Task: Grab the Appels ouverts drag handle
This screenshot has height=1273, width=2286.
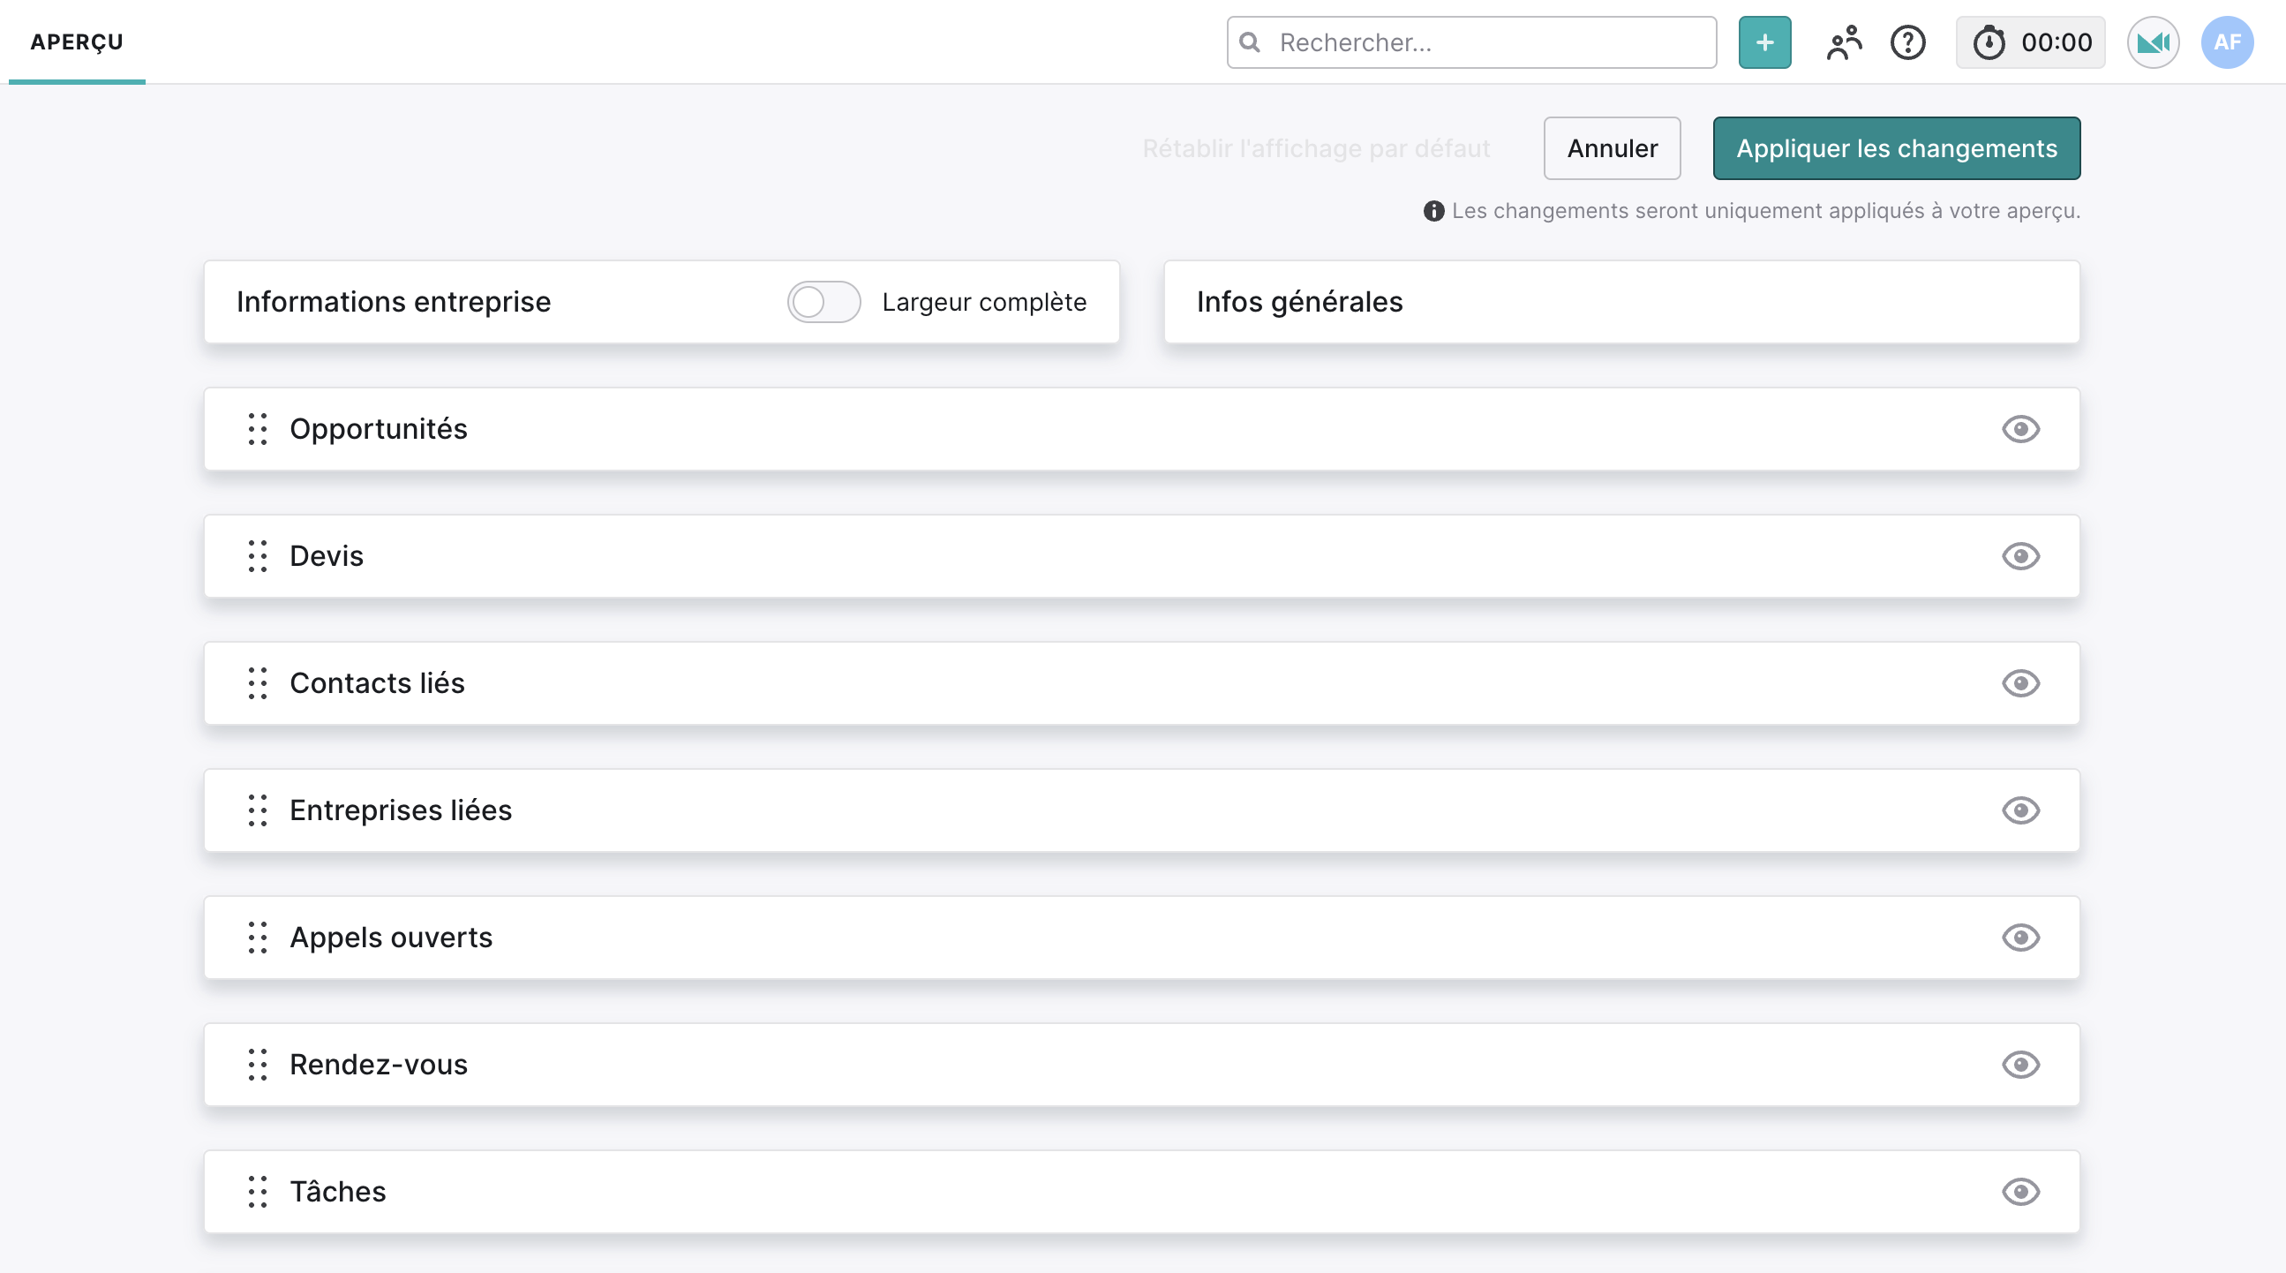Action: click(x=258, y=937)
